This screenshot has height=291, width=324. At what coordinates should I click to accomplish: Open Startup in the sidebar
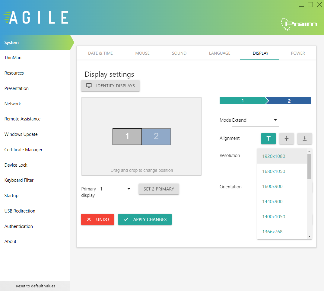coord(35,195)
